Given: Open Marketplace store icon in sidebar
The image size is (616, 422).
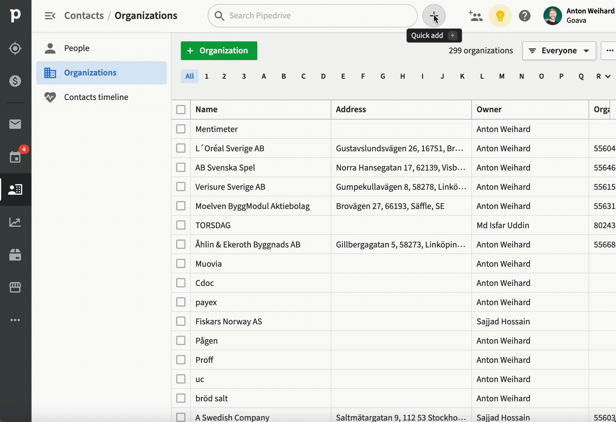Looking at the screenshot, I should pos(15,287).
